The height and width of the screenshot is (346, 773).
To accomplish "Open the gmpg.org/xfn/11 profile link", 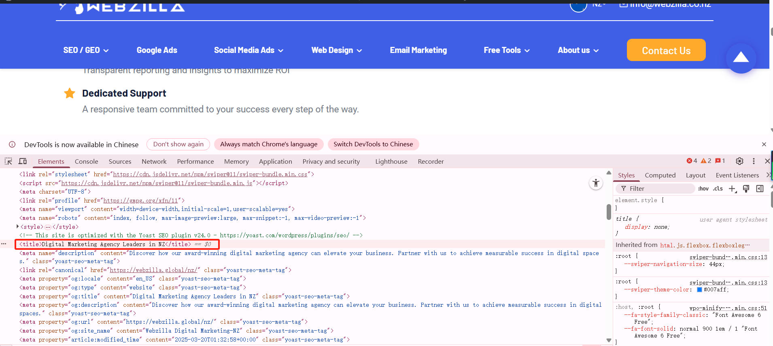I will click(x=140, y=200).
